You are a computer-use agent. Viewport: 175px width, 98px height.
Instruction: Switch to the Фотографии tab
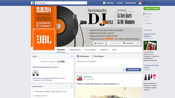[x=90, y=50]
